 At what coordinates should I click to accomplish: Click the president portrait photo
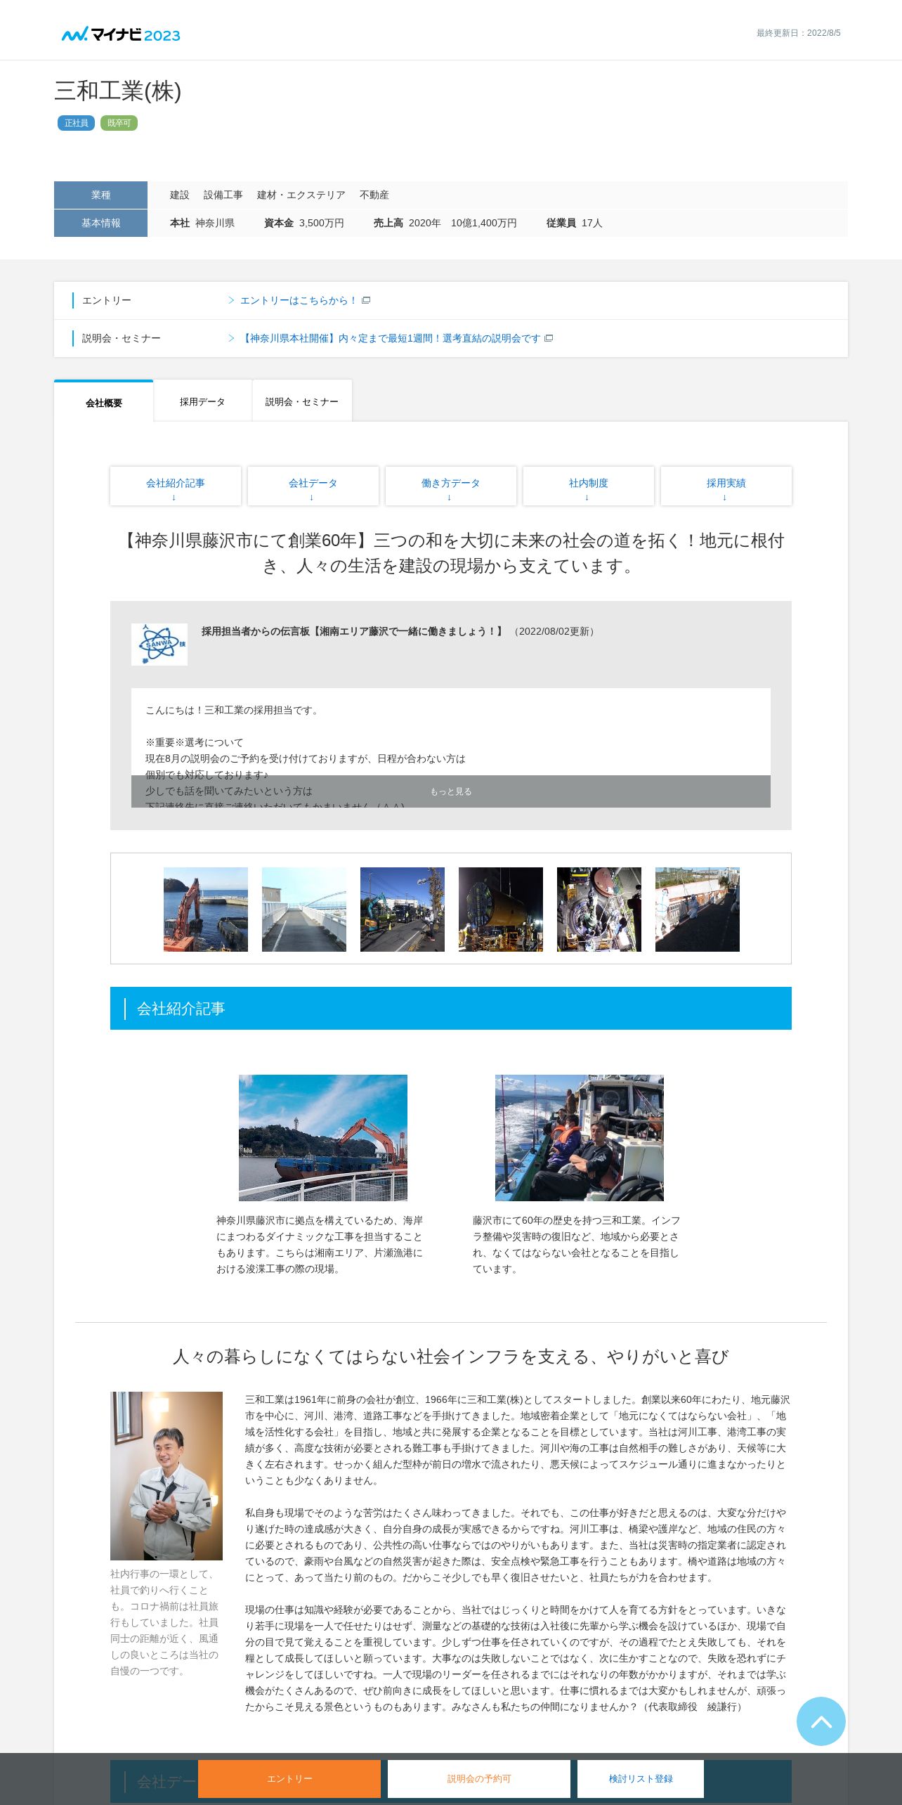click(x=166, y=1476)
